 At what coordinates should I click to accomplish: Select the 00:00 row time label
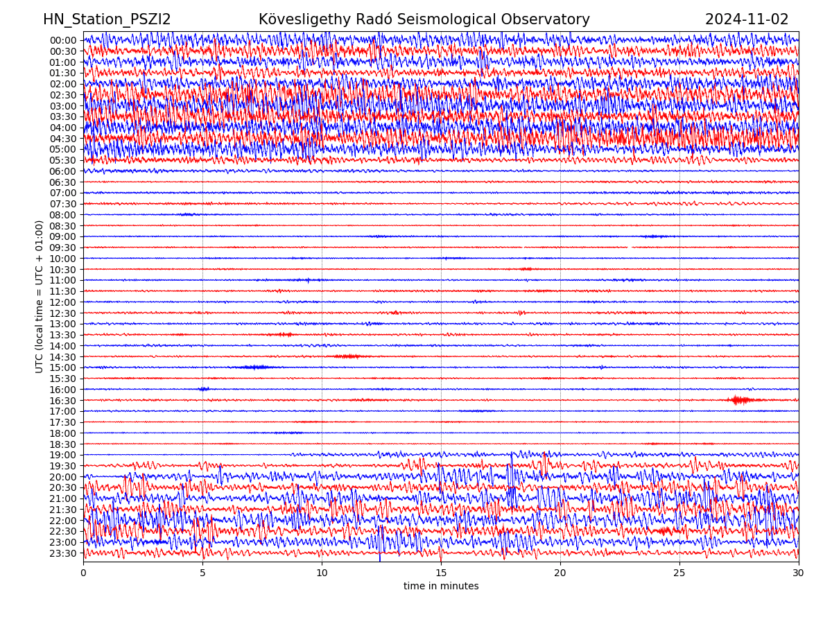[x=62, y=40]
